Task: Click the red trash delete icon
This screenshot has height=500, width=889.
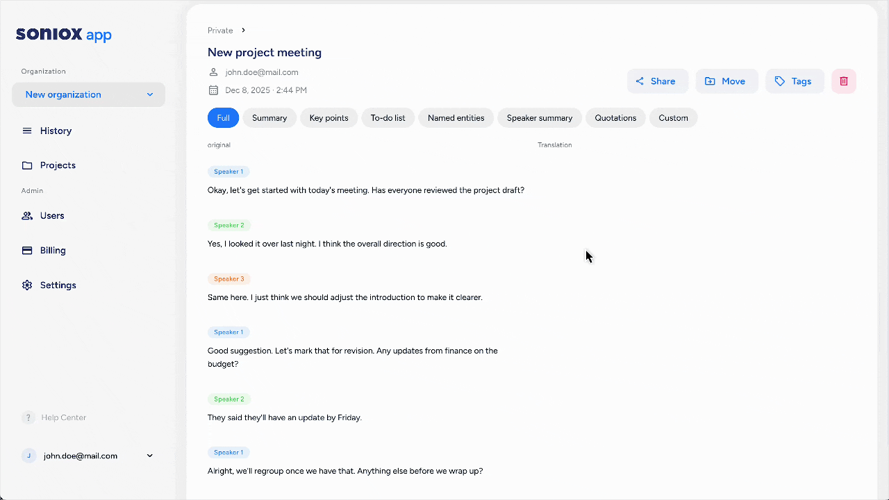Action: coord(844,81)
